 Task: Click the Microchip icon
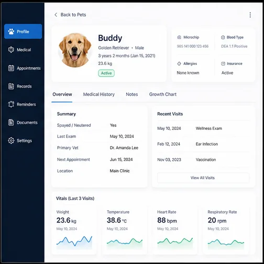pyautogui.click(x=179, y=37)
